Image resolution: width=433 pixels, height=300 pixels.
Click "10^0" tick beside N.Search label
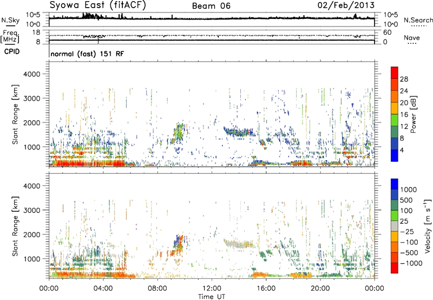click(x=390, y=24)
